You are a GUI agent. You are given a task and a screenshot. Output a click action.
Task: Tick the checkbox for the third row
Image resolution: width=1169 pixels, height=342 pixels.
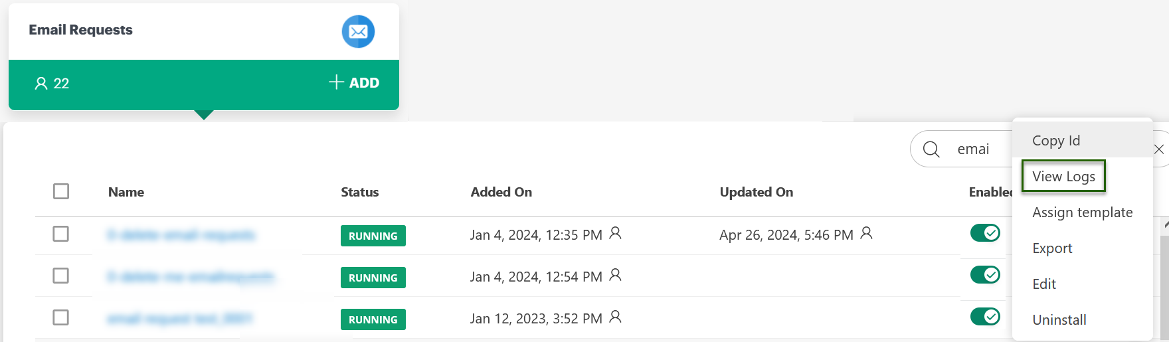pyautogui.click(x=61, y=317)
